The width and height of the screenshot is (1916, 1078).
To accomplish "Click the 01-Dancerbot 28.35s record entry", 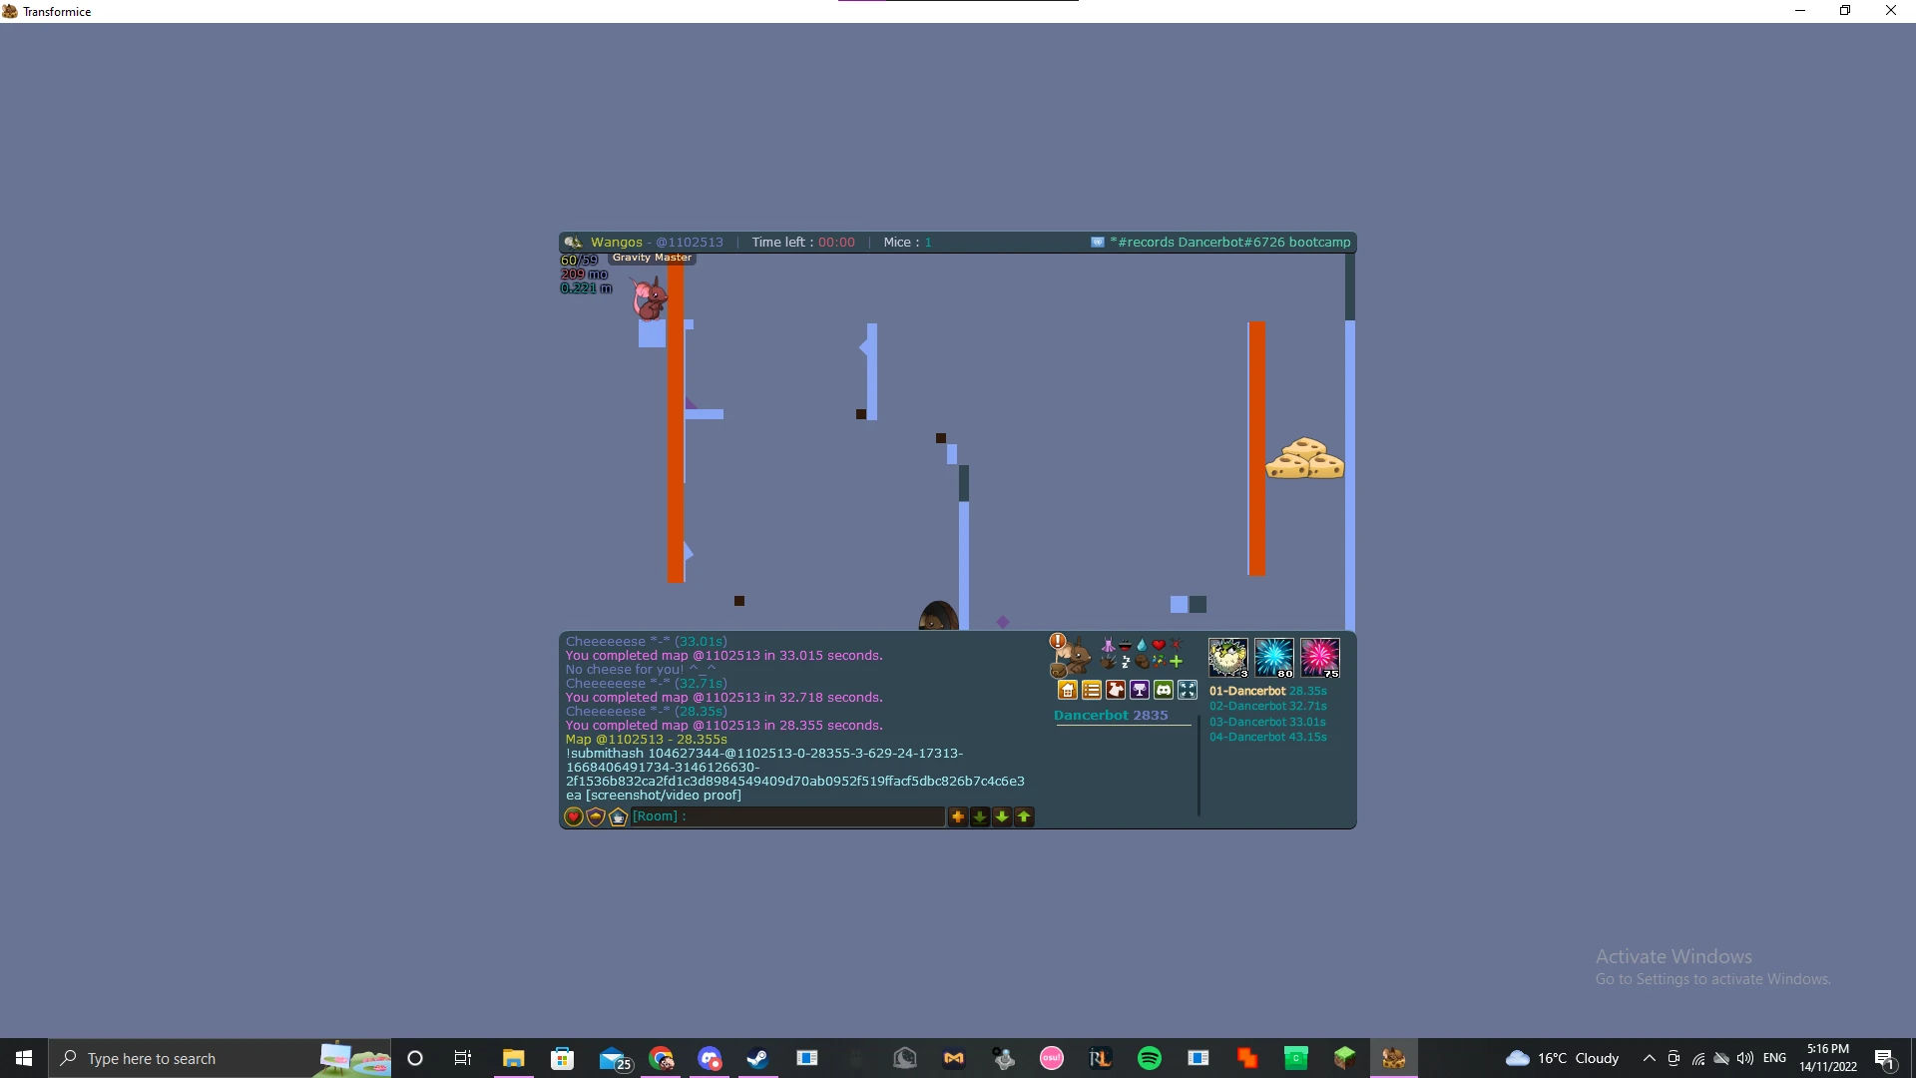I will (x=1268, y=691).
